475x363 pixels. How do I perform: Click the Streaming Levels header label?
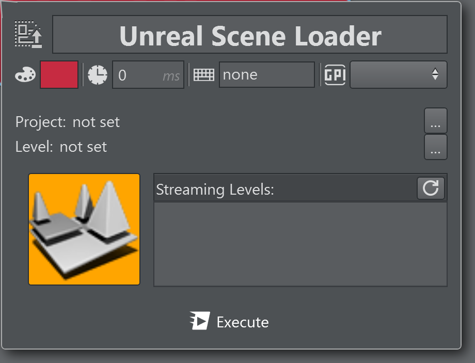point(215,190)
